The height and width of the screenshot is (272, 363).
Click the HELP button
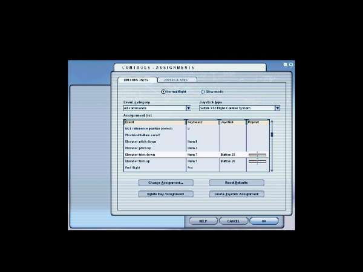[x=203, y=221]
